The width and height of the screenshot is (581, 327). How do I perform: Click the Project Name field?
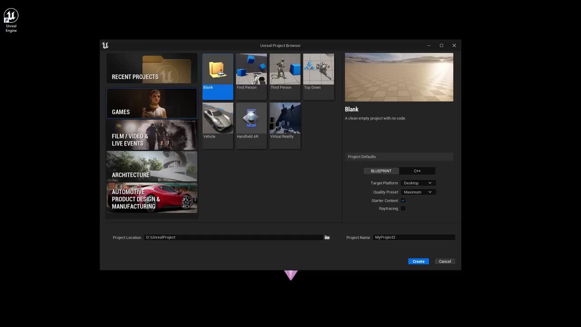pyautogui.click(x=414, y=237)
